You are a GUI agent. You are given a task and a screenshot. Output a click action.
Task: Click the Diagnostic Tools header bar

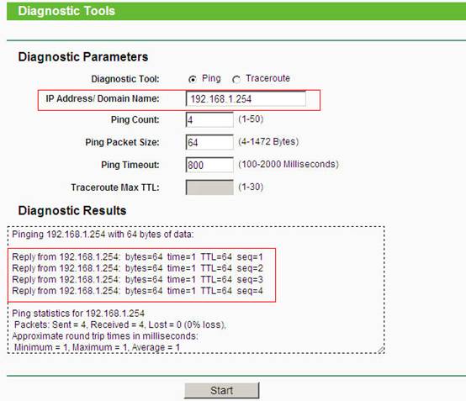[236, 11]
